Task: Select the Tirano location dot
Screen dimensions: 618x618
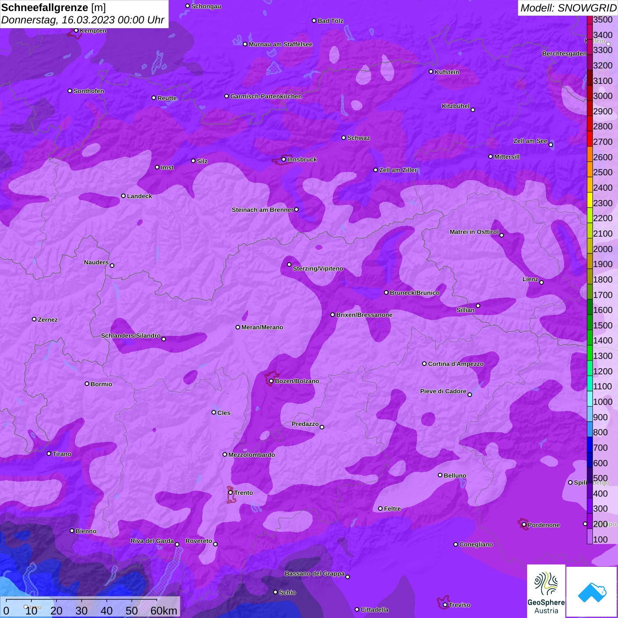Action: tap(49, 454)
